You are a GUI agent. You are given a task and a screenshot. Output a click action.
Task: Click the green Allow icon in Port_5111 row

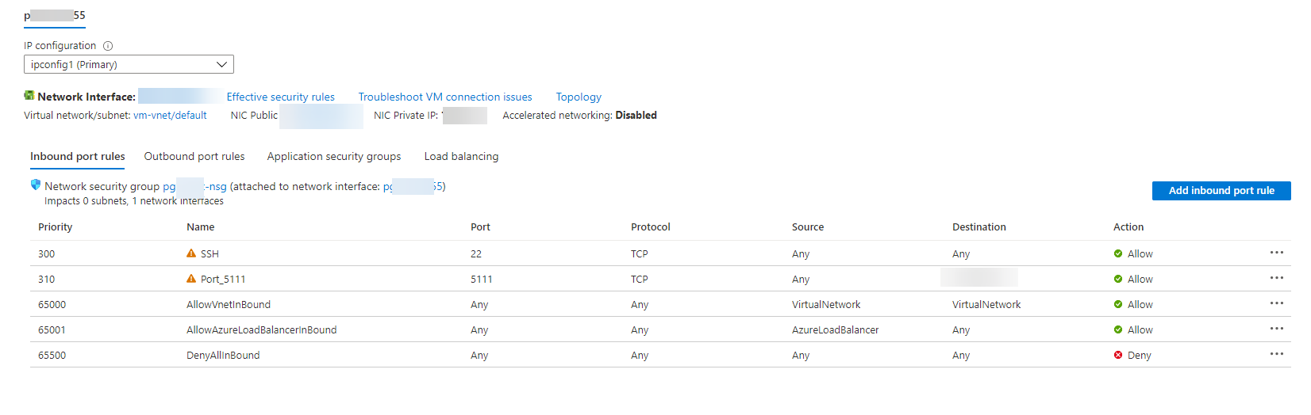(1118, 280)
